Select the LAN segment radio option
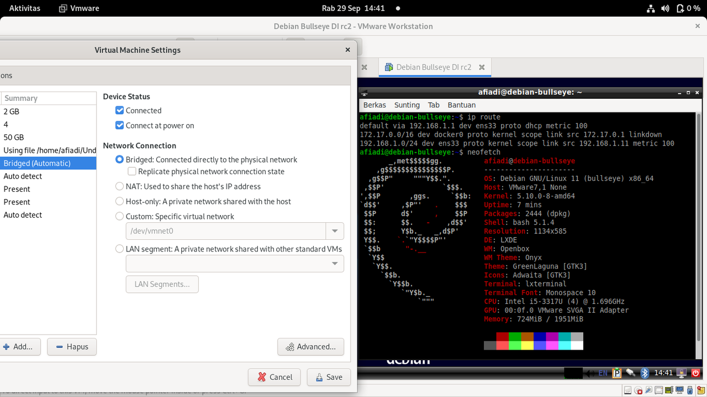This screenshot has height=397, width=707. click(119, 249)
